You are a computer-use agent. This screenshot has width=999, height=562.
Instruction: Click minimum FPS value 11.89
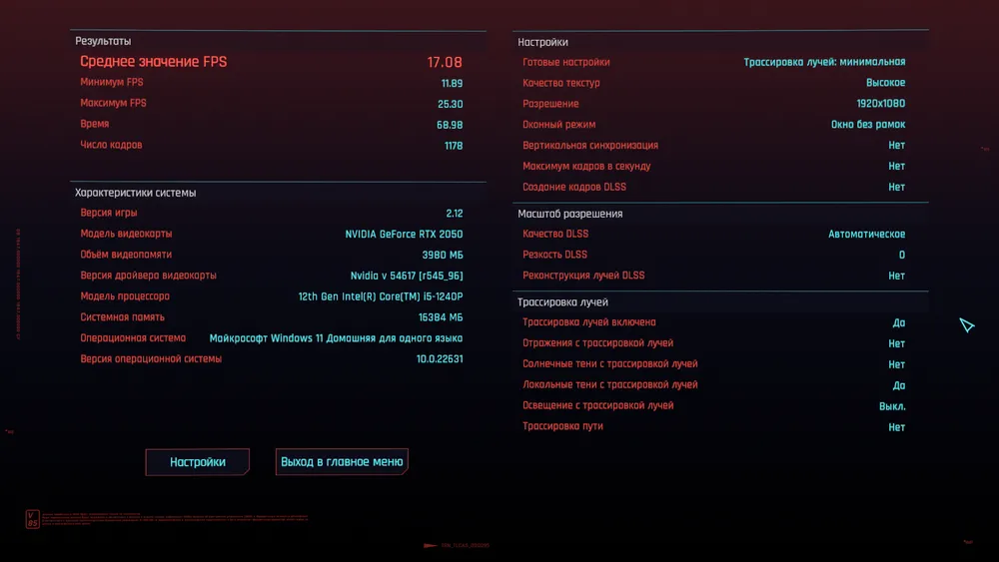[452, 84]
